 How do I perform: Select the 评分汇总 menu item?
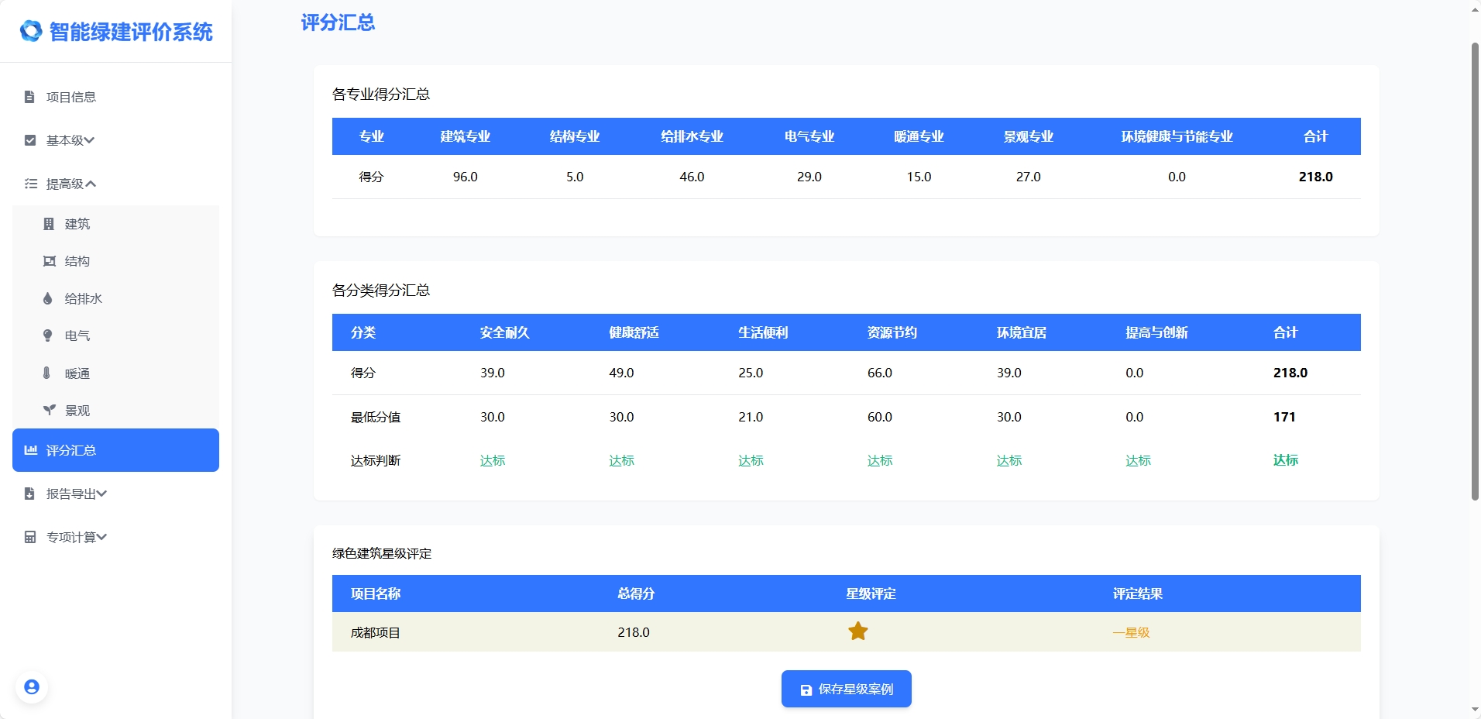pos(115,450)
